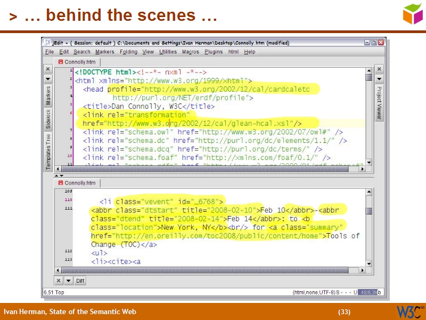Open the Plugins menu
The height and width of the screenshot is (320, 426).
(x=213, y=52)
